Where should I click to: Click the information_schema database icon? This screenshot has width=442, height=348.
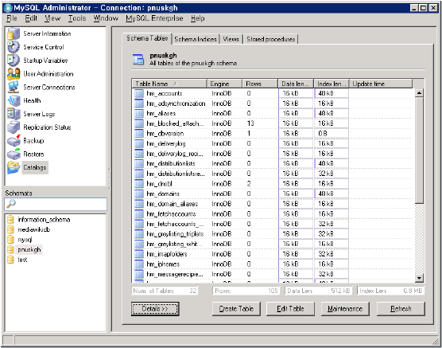(10, 220)
